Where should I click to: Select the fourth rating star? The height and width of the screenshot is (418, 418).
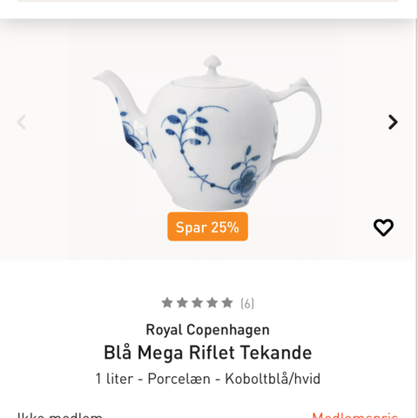click(212, 303)
